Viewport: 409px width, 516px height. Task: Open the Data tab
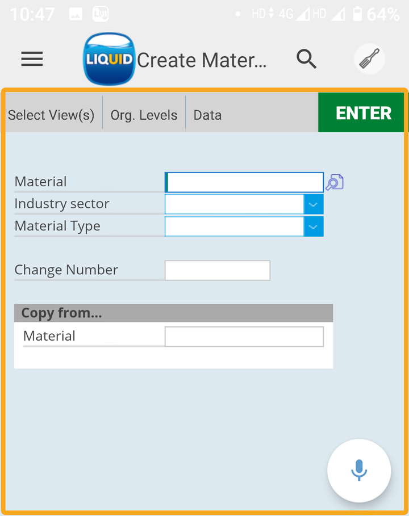pos(207,115)
